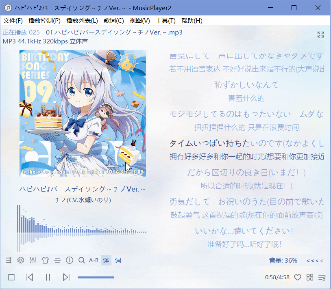This screenshot has height=289, width=331.
Task: Toggle the 译 lyrics translation display
Action: click(106, 260)
